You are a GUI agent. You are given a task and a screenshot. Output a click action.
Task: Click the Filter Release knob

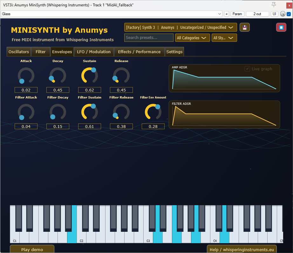pos(121,112)
